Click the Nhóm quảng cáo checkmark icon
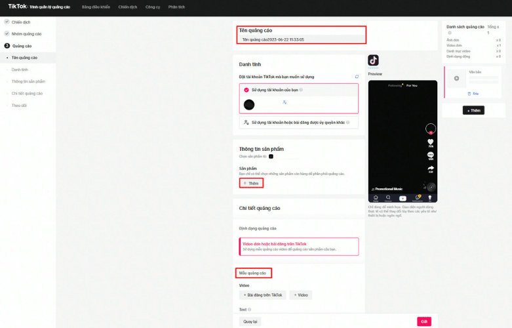Screen dimensions: 512x328 [7, 33]
